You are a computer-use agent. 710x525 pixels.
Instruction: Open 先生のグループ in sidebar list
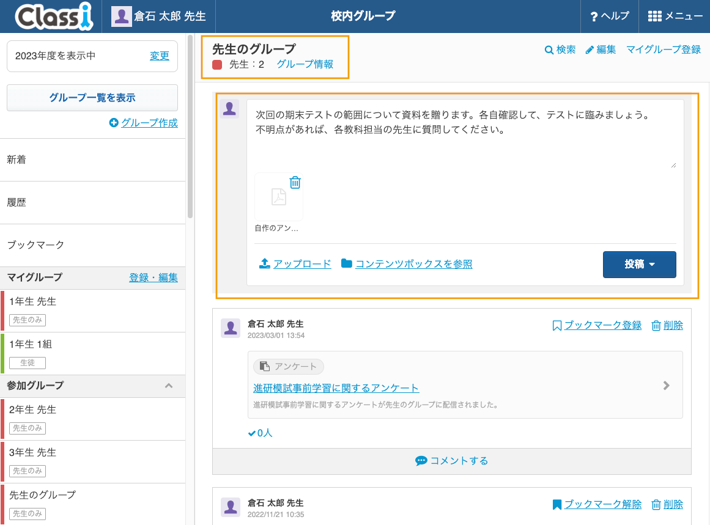[93, 504]
